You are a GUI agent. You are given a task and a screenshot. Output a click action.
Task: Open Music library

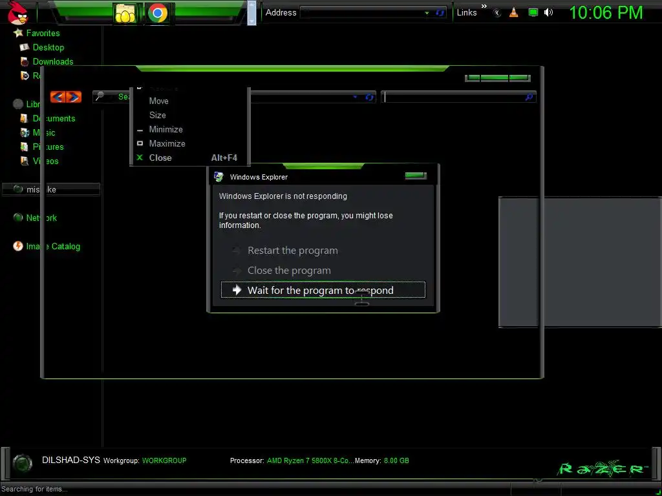(x=44, y=133)
